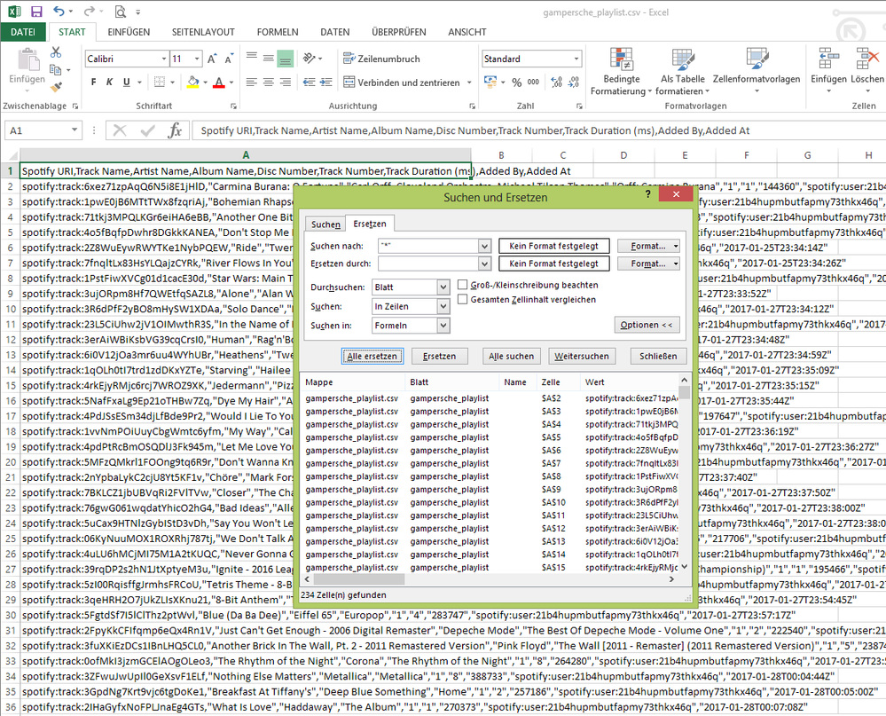Image resolution: width=886 pixels, height=716 pixels.
Task: Select column header D
Action: tap(623, 155)
